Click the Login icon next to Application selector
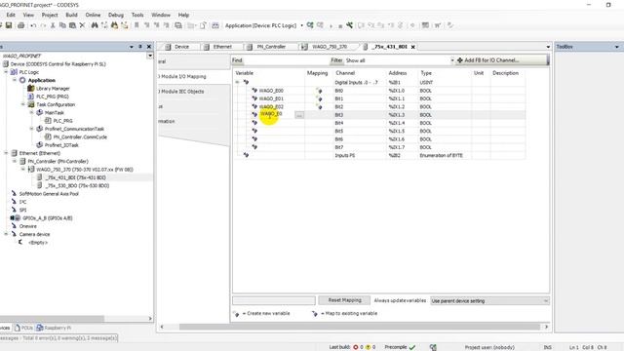Screen dimensions: 624x351 coord(310,25)
